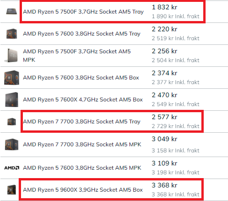Open AMD Ryzen 5 7600X 4,7GHz Box link
Screen dimensions: 228x201
[x=83, y=100]
